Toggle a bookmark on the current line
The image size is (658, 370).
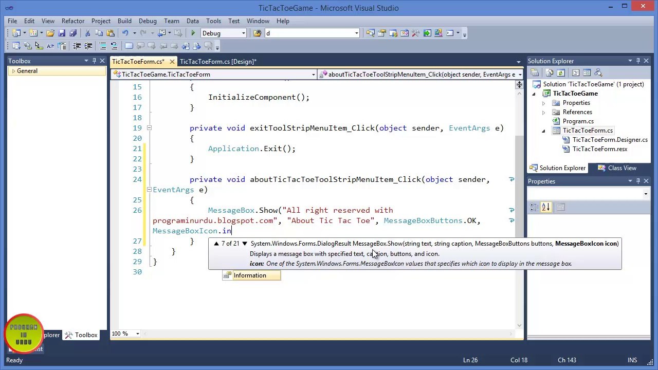pyautogui.click(x=129, y=46)
